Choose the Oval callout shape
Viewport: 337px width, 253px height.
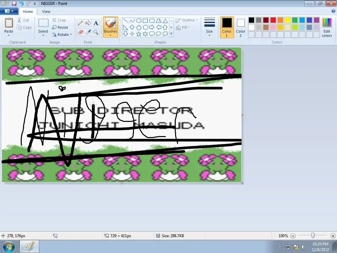click(x=159, y=34)
